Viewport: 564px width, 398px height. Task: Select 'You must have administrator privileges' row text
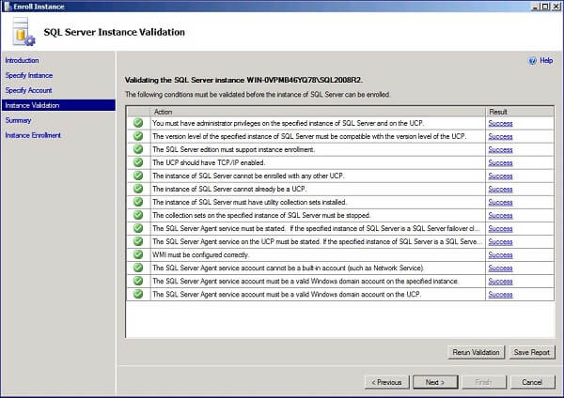(289, 123)
